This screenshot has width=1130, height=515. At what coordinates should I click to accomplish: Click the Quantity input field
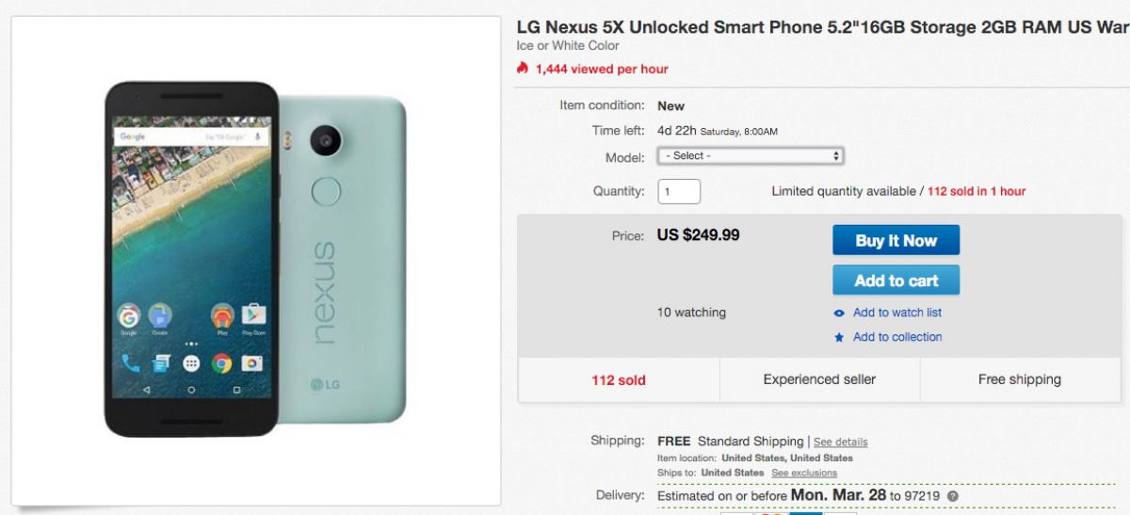coord(679,191)
